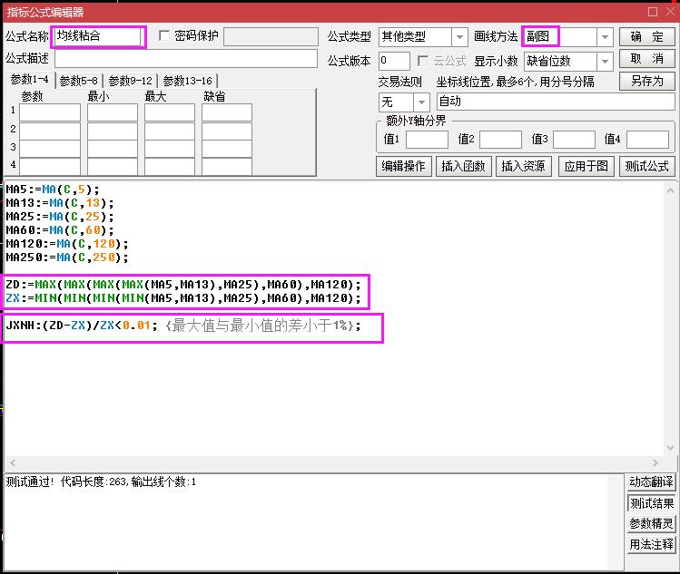Click the code editor scrollbar up arrow
Image resolution: width=680 pixels, height=574 pixels.
[x=671, y=190]
